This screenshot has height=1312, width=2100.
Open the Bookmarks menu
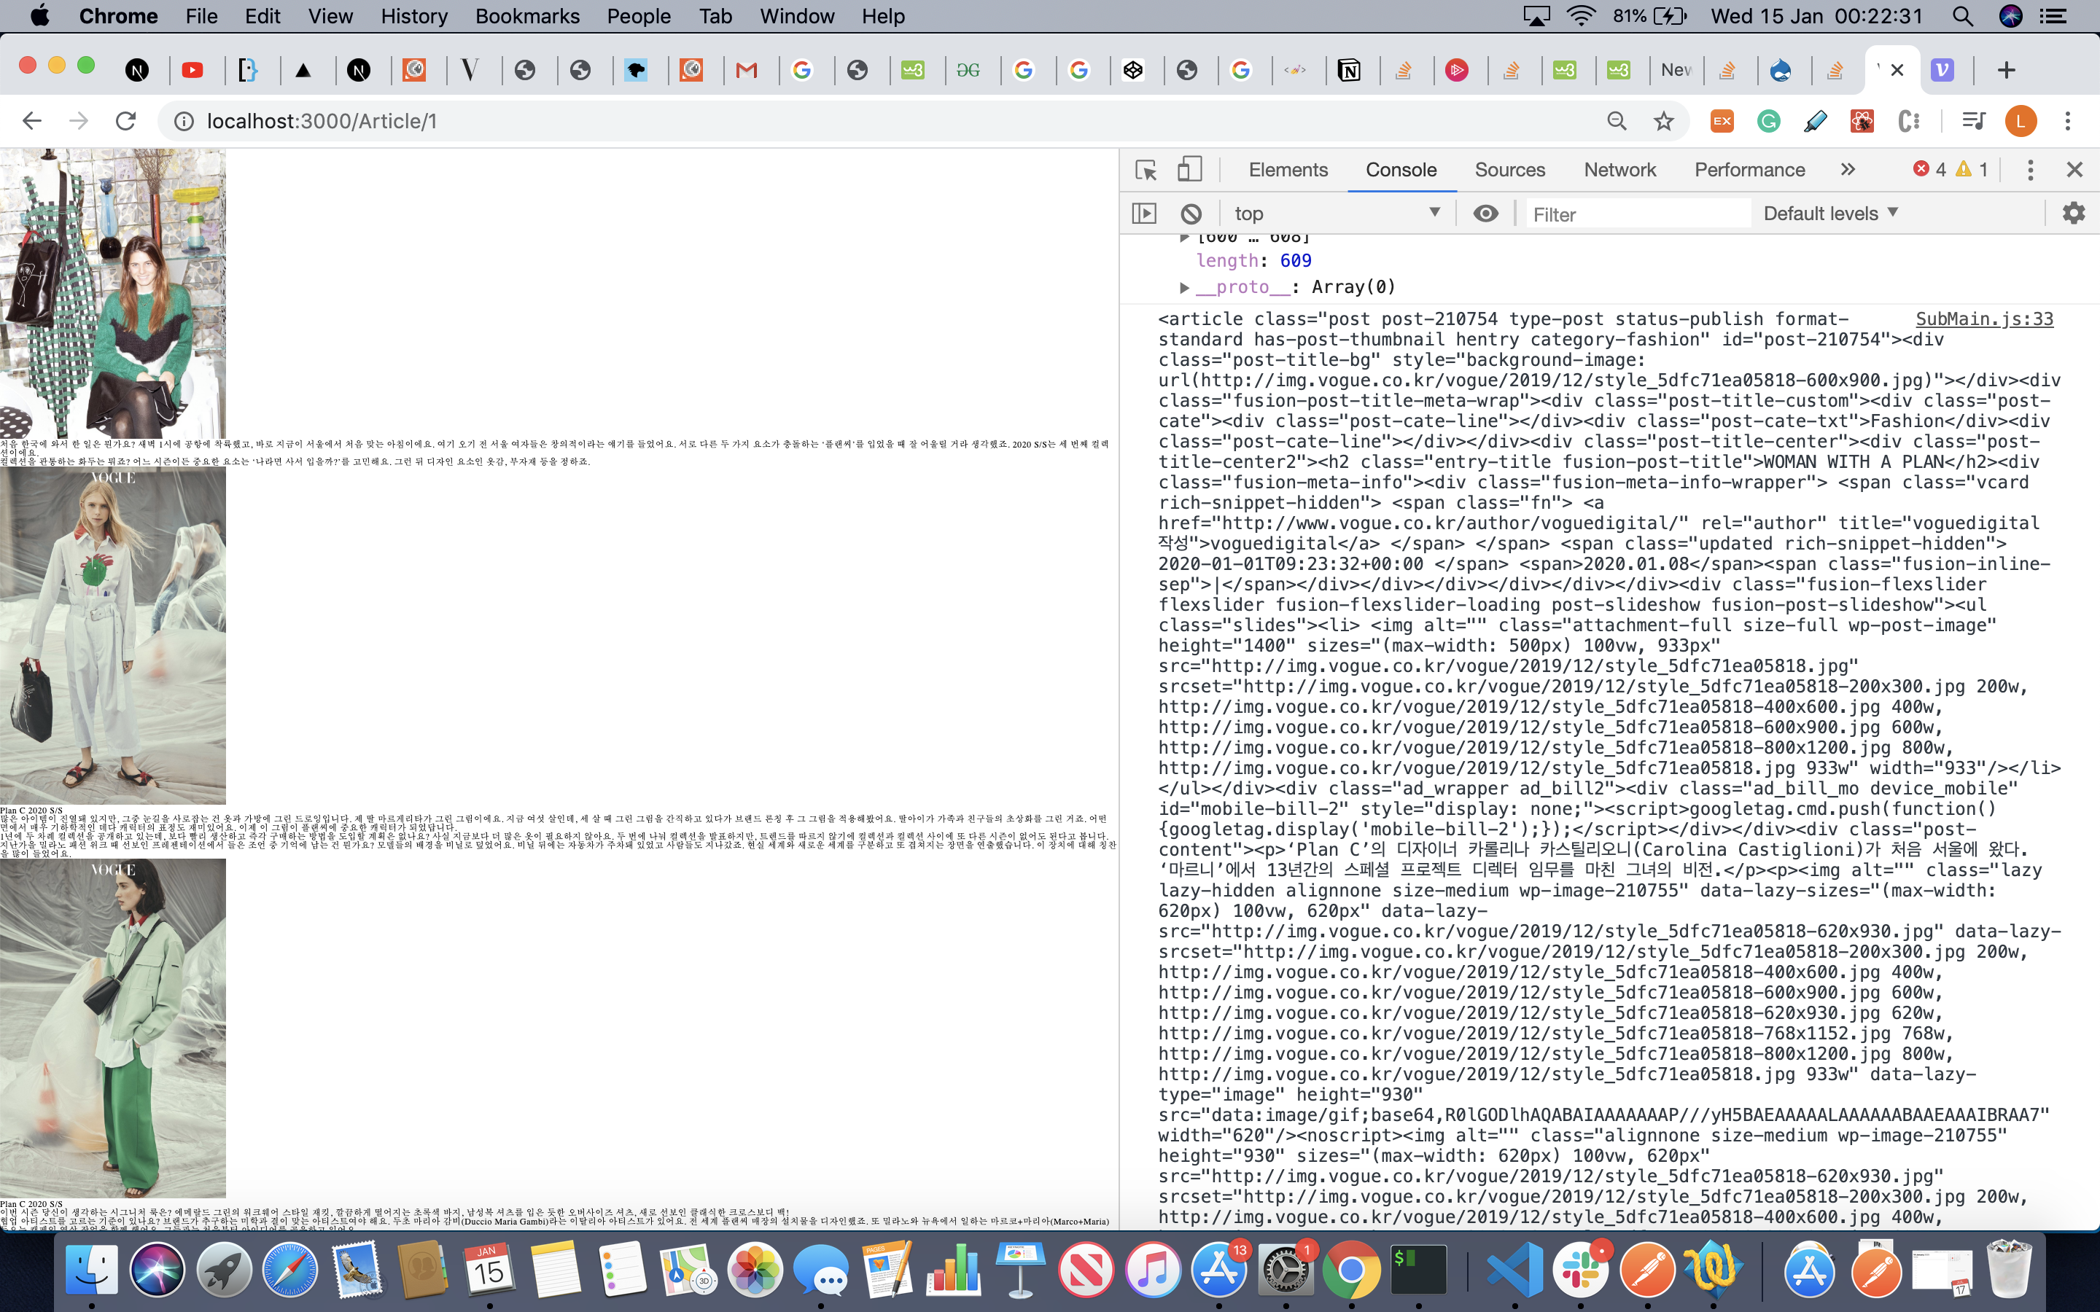point(526,15)
